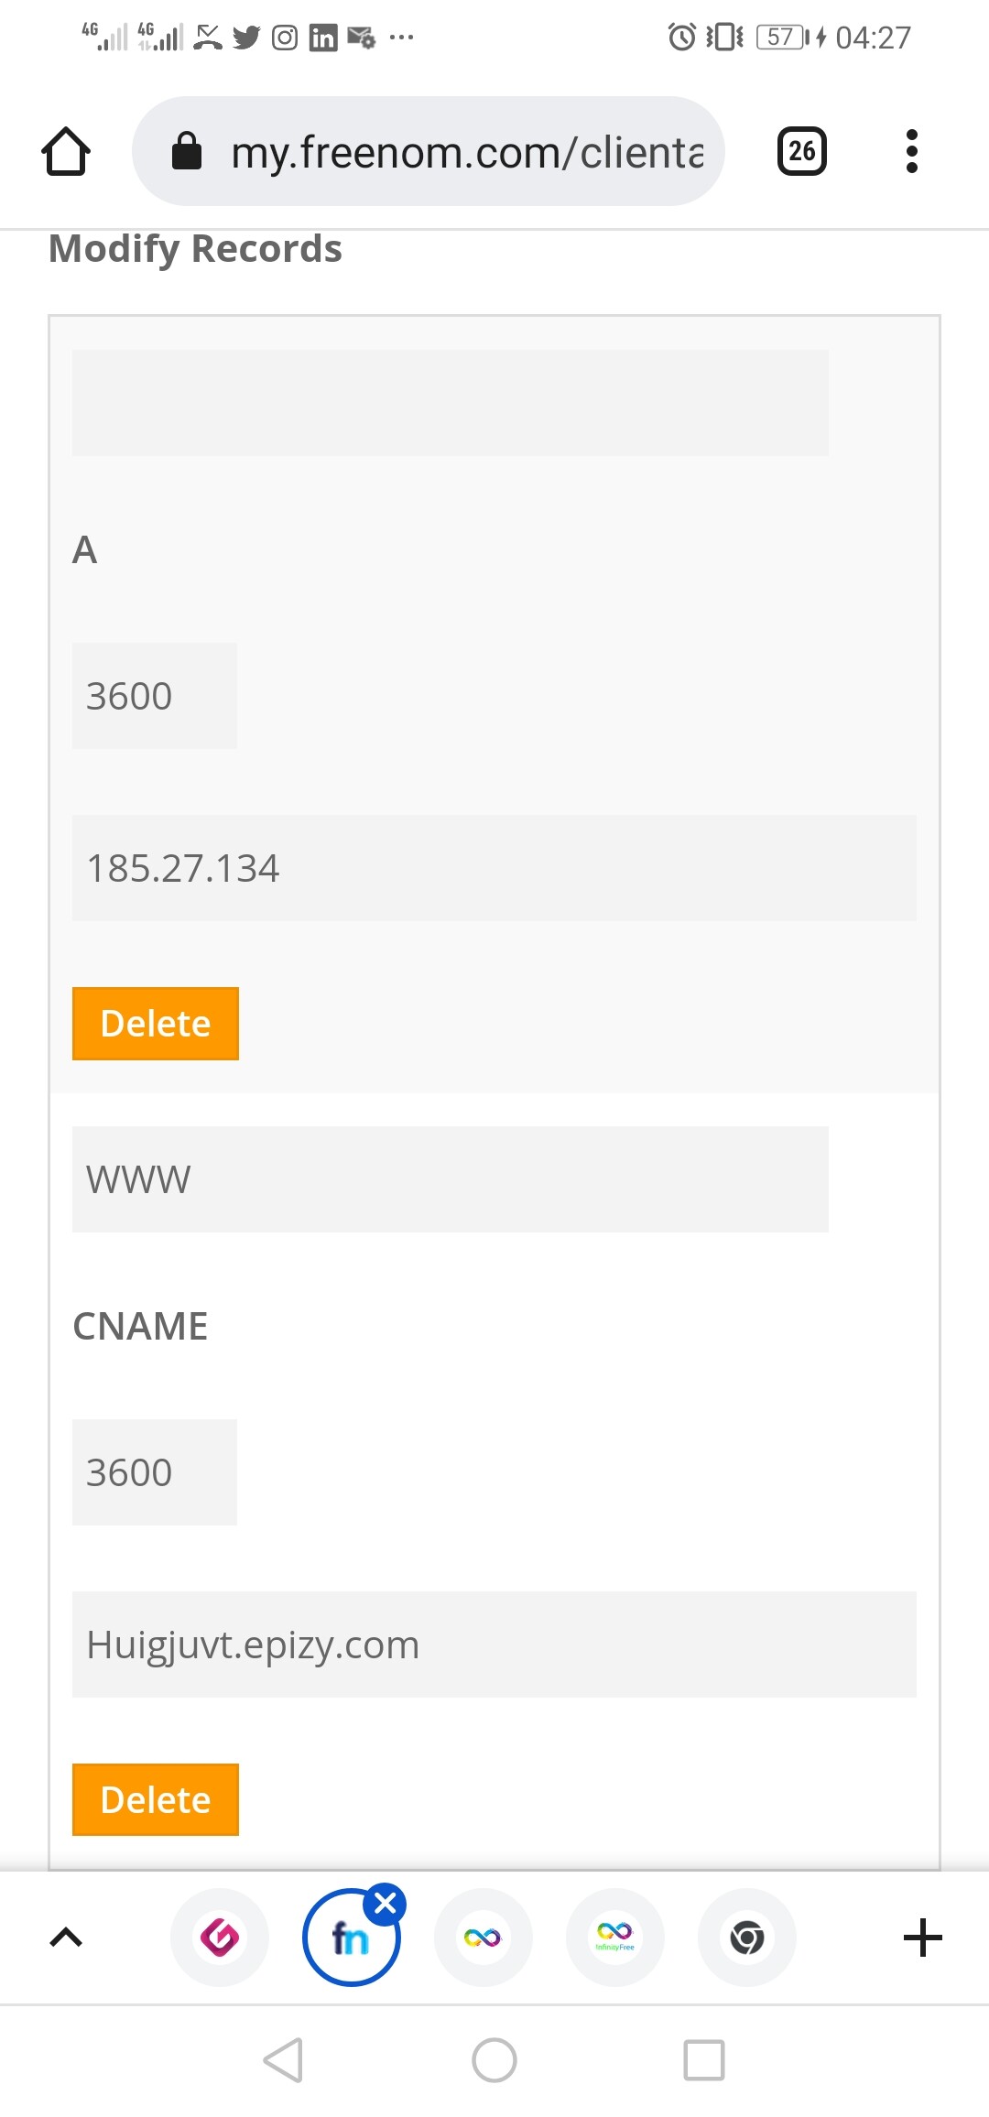This screenshot has width=989, height=2117.
Task: Tap the browser home icon
Action: point(66,151)
